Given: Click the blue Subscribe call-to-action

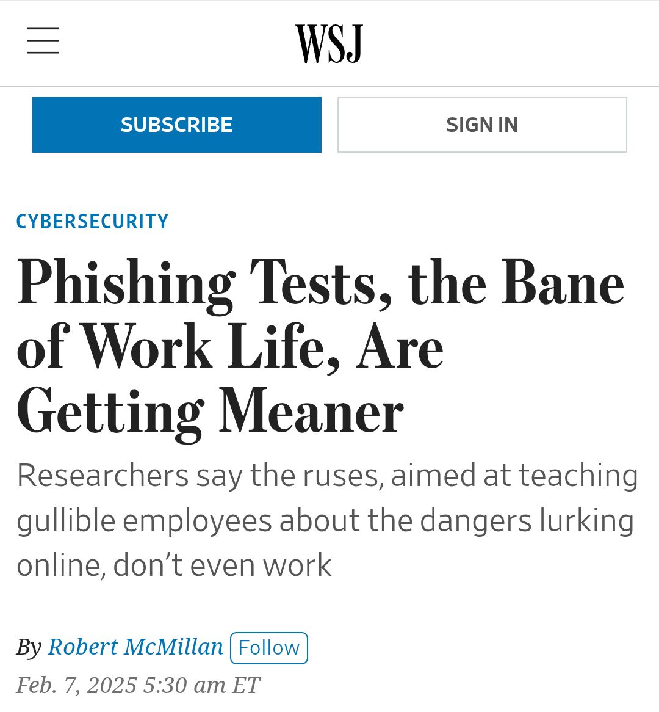Looking at the screenshot, I should 176,125.
